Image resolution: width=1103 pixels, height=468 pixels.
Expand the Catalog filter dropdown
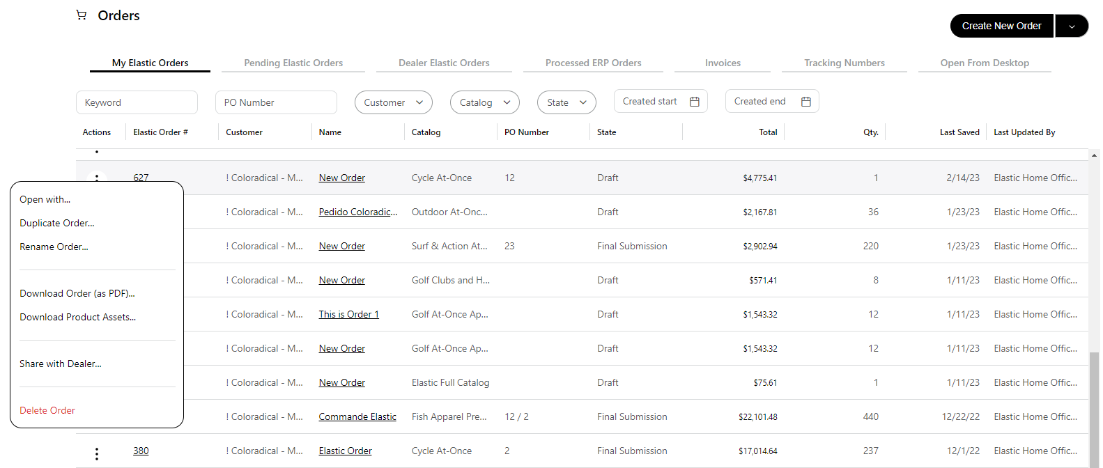(484, 102)
